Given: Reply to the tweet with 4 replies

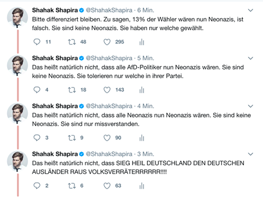Looking at the screenshot, I should click(37, 90).
